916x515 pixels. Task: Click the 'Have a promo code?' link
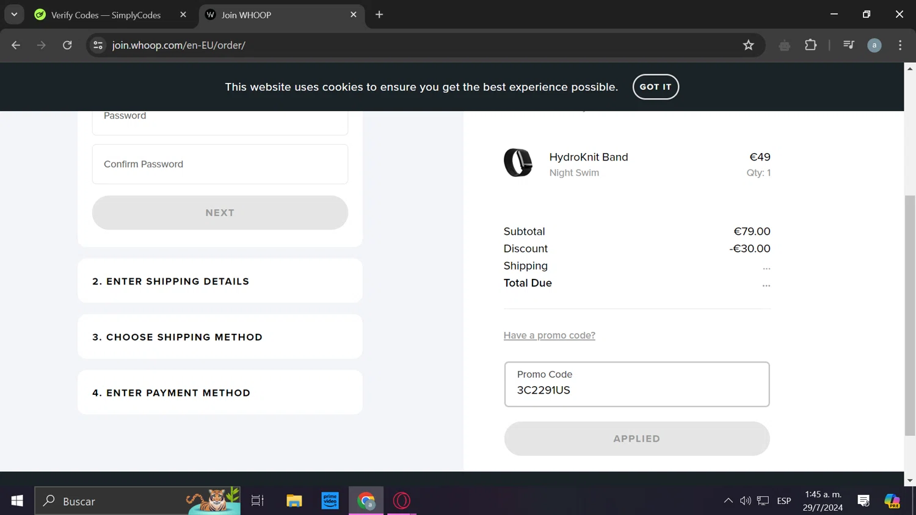549,335
